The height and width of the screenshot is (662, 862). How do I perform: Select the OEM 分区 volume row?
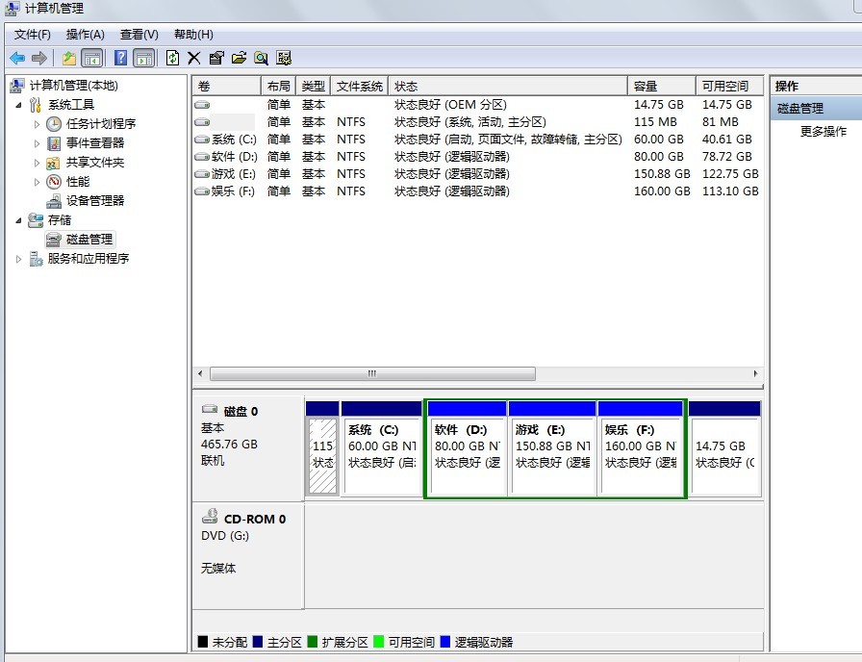point(477,105)
